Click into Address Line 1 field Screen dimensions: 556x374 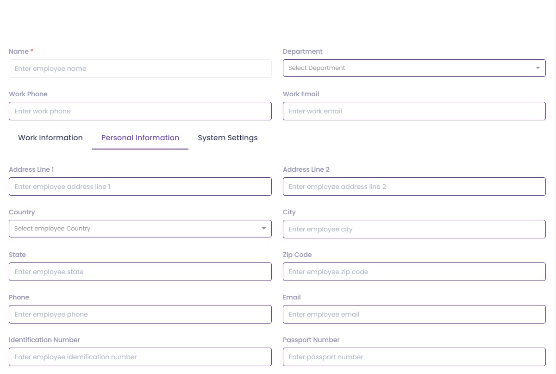click(x=140, y=187)
